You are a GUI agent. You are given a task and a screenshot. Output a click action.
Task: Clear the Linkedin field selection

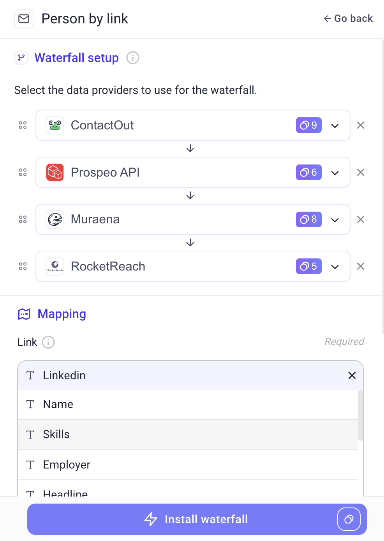pyautogui.click(x=352, y=375)
